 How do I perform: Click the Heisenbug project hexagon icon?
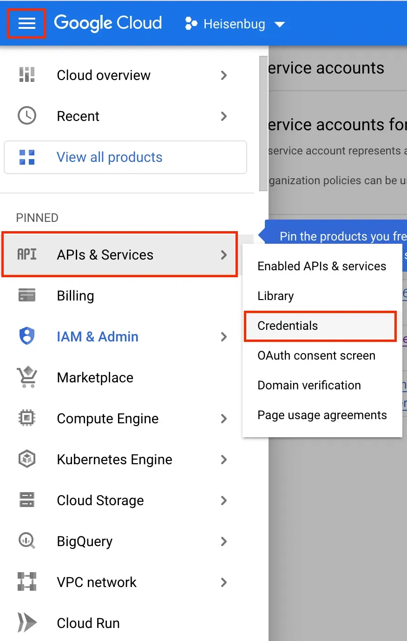point(191,24)
